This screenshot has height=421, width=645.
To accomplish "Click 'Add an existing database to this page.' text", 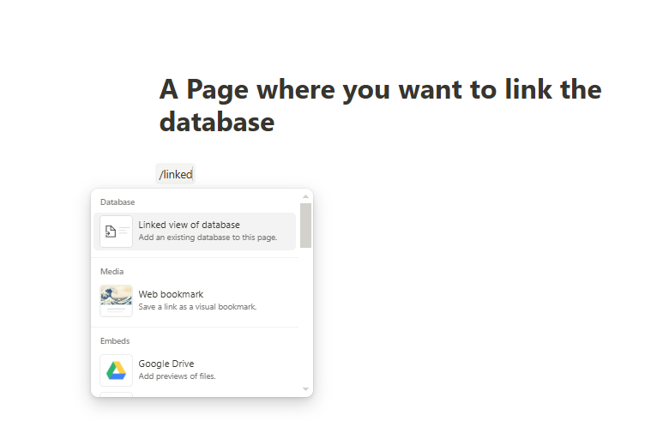I will pyautogui.click(x=208, y=238).
